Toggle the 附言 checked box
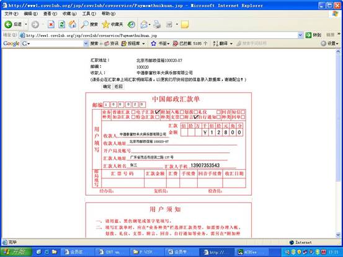Screen dimensions: 343x257 click(196, 117)
